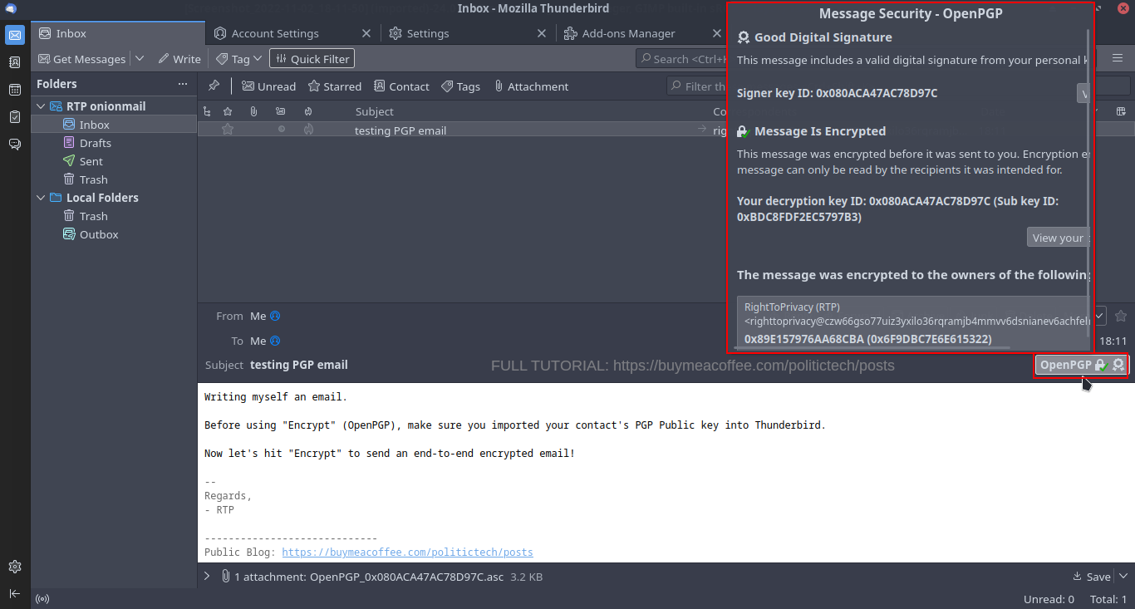
Task: Sort by attachment column header
Action: click(253, 111)
